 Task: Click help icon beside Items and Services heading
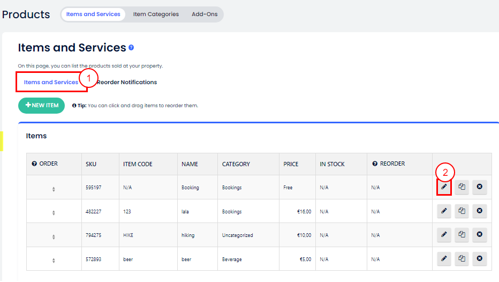[131, 48]
